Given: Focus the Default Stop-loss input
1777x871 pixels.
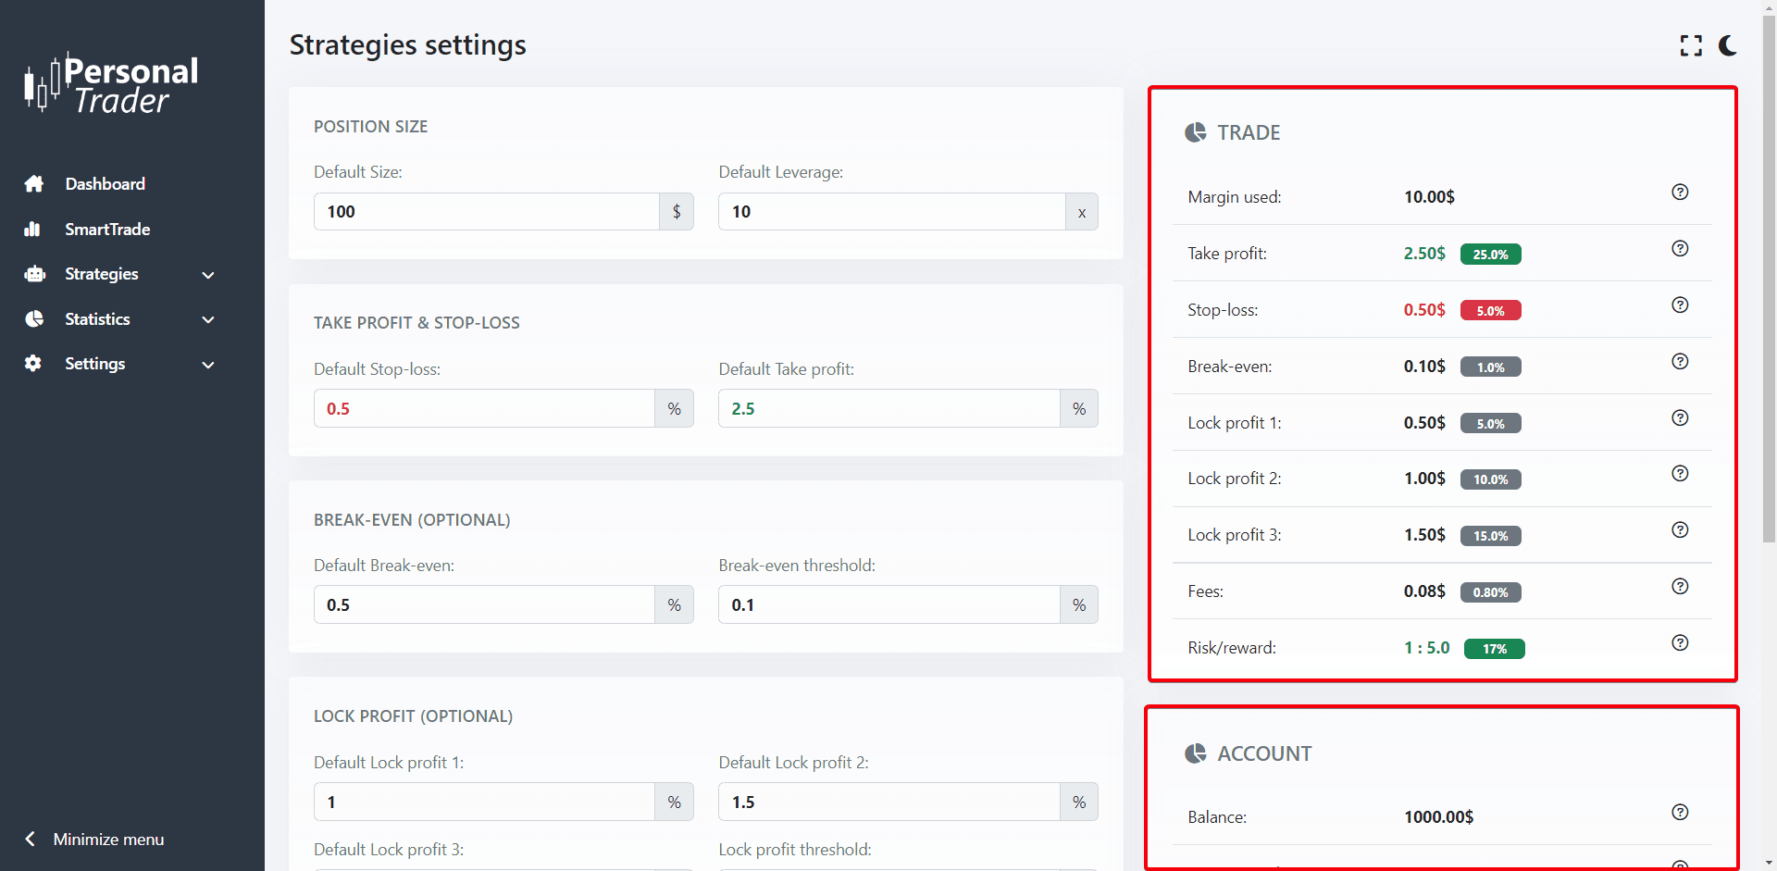Looking at the screenshot, I should click(x=484, y=409).
